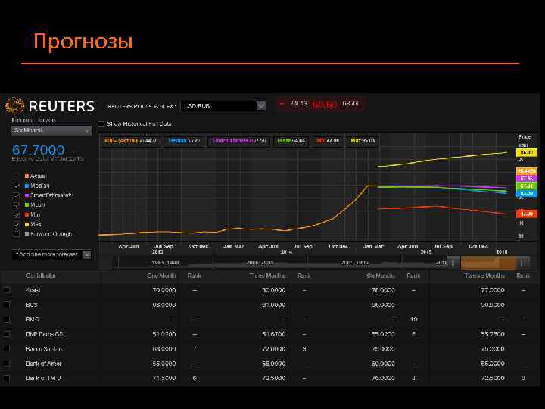The image size is (545, 409).
Task: Toggle the Mean series checkbox
Action: [17, 205]
